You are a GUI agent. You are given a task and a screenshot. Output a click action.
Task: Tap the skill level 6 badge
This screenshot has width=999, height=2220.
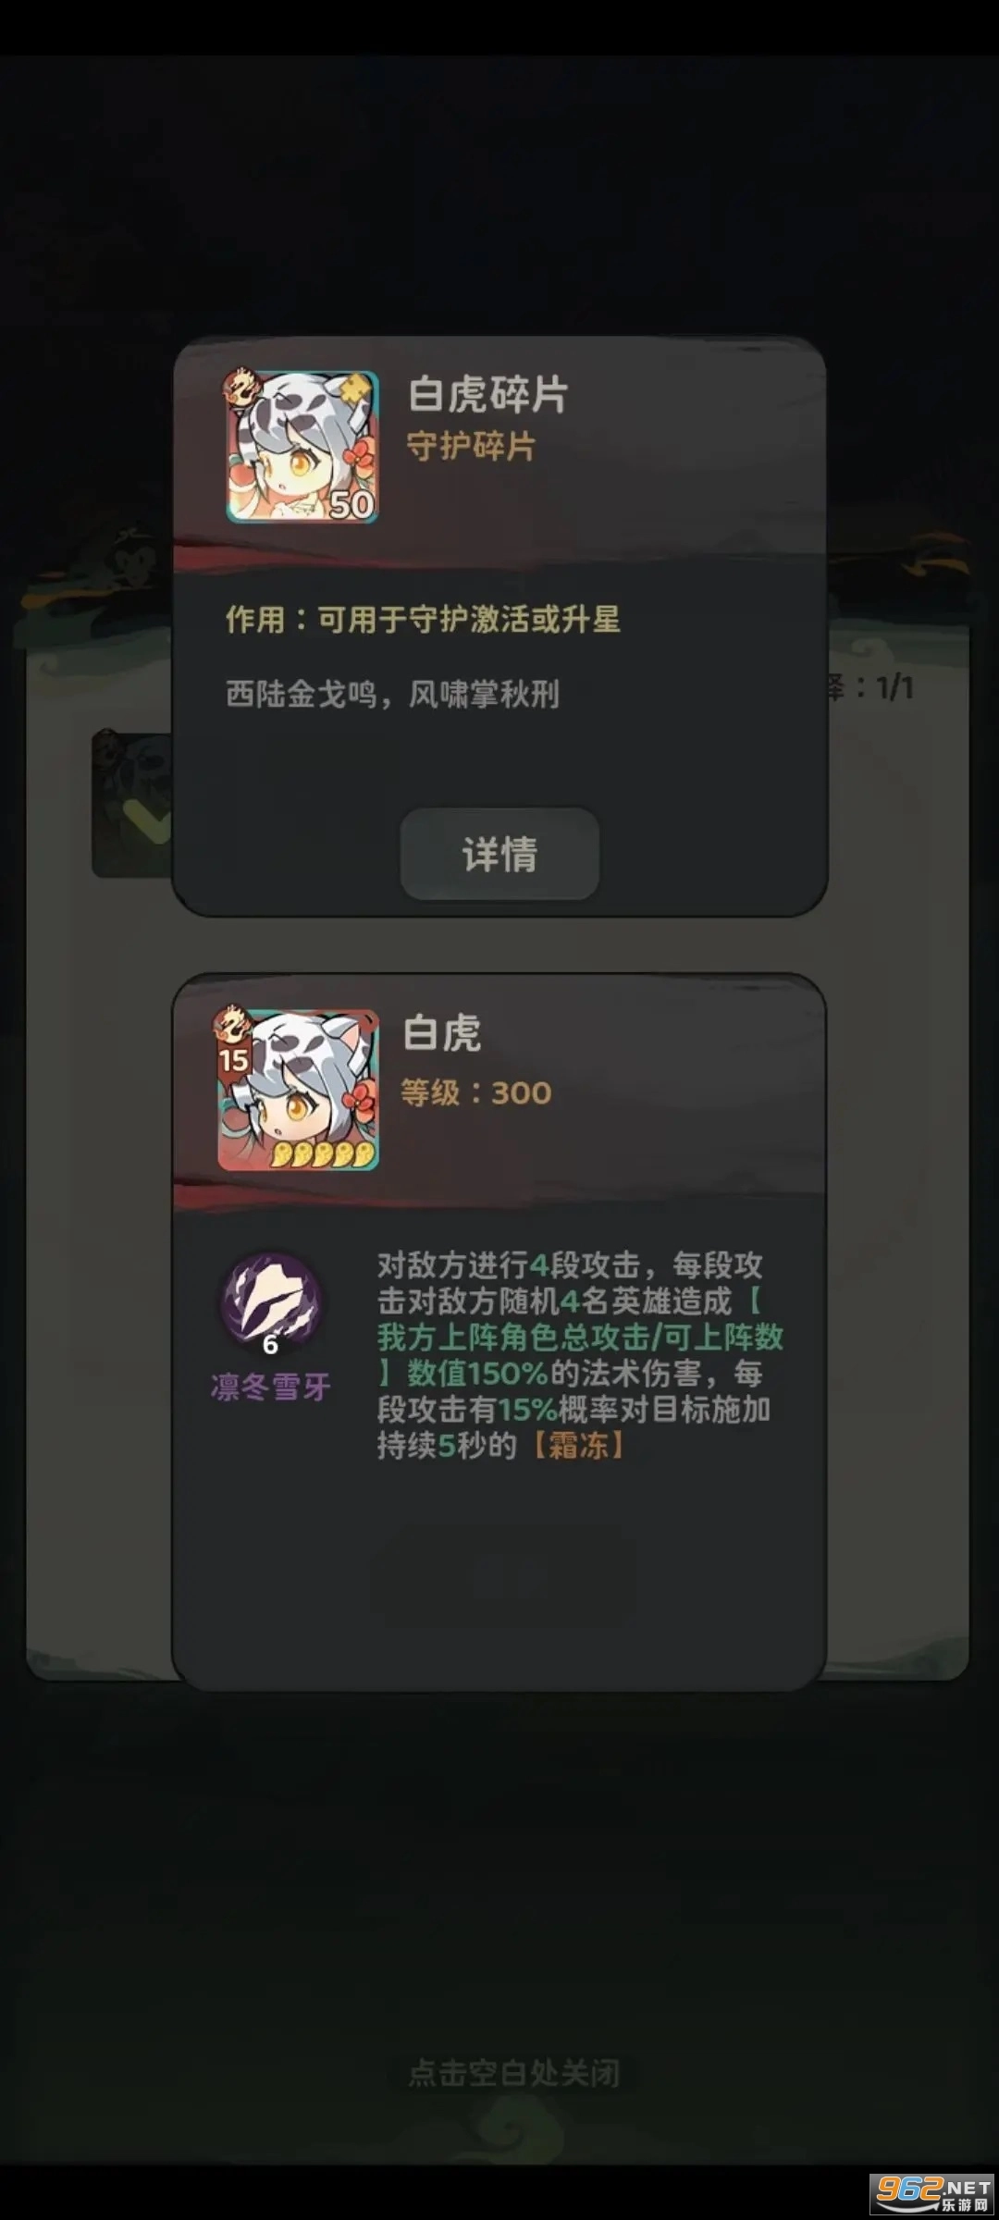coord(270,1344)
